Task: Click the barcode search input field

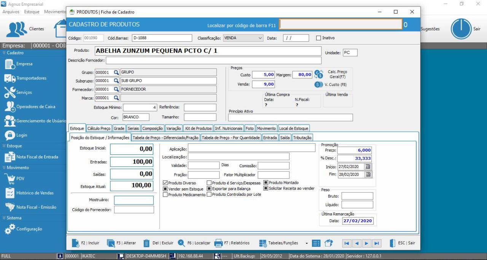Action: (x=341, y=24)
